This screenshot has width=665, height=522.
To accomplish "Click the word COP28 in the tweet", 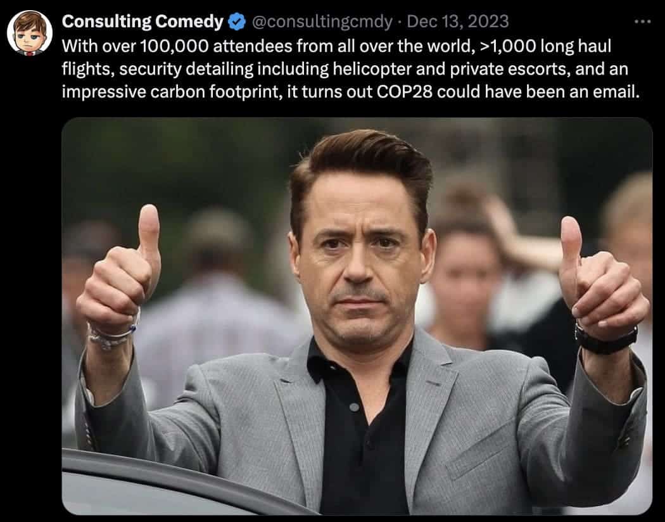I will 405,92.
